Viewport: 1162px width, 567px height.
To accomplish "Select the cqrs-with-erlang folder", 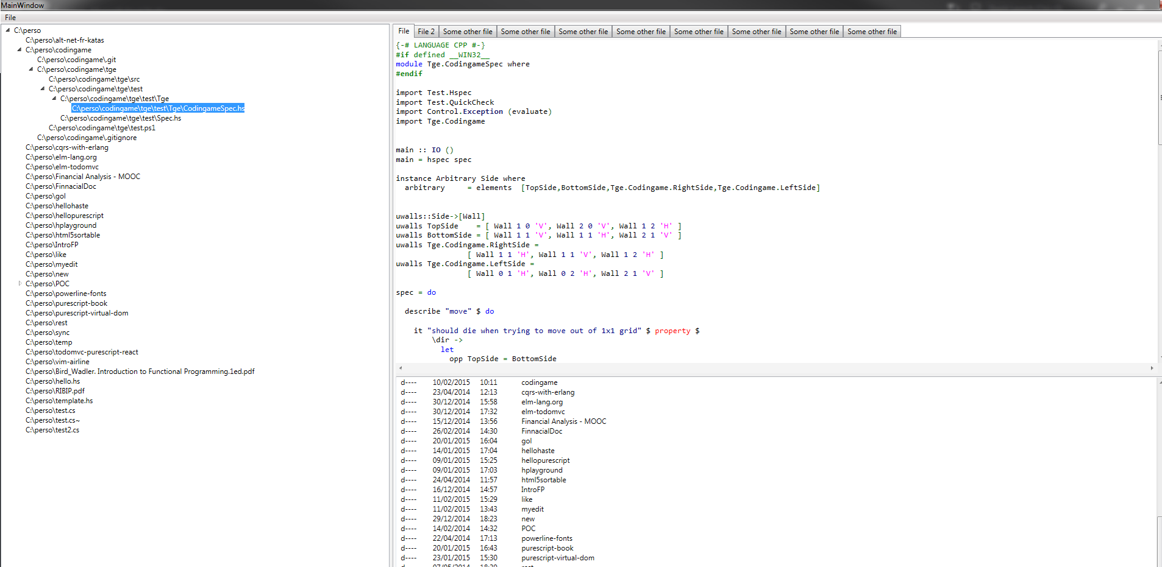I will point(67,147).
